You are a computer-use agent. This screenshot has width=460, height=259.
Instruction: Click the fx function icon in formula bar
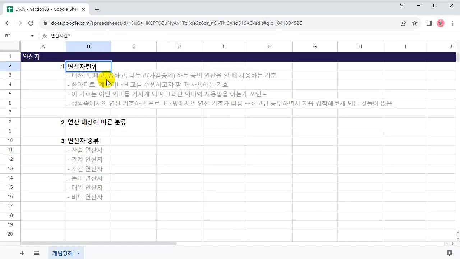point(44,36)
